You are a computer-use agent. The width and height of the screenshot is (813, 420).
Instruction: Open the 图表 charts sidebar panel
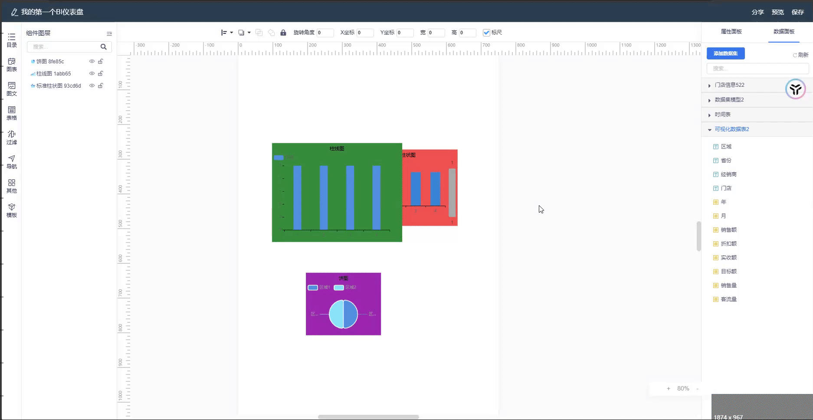[x=12, y=65]
